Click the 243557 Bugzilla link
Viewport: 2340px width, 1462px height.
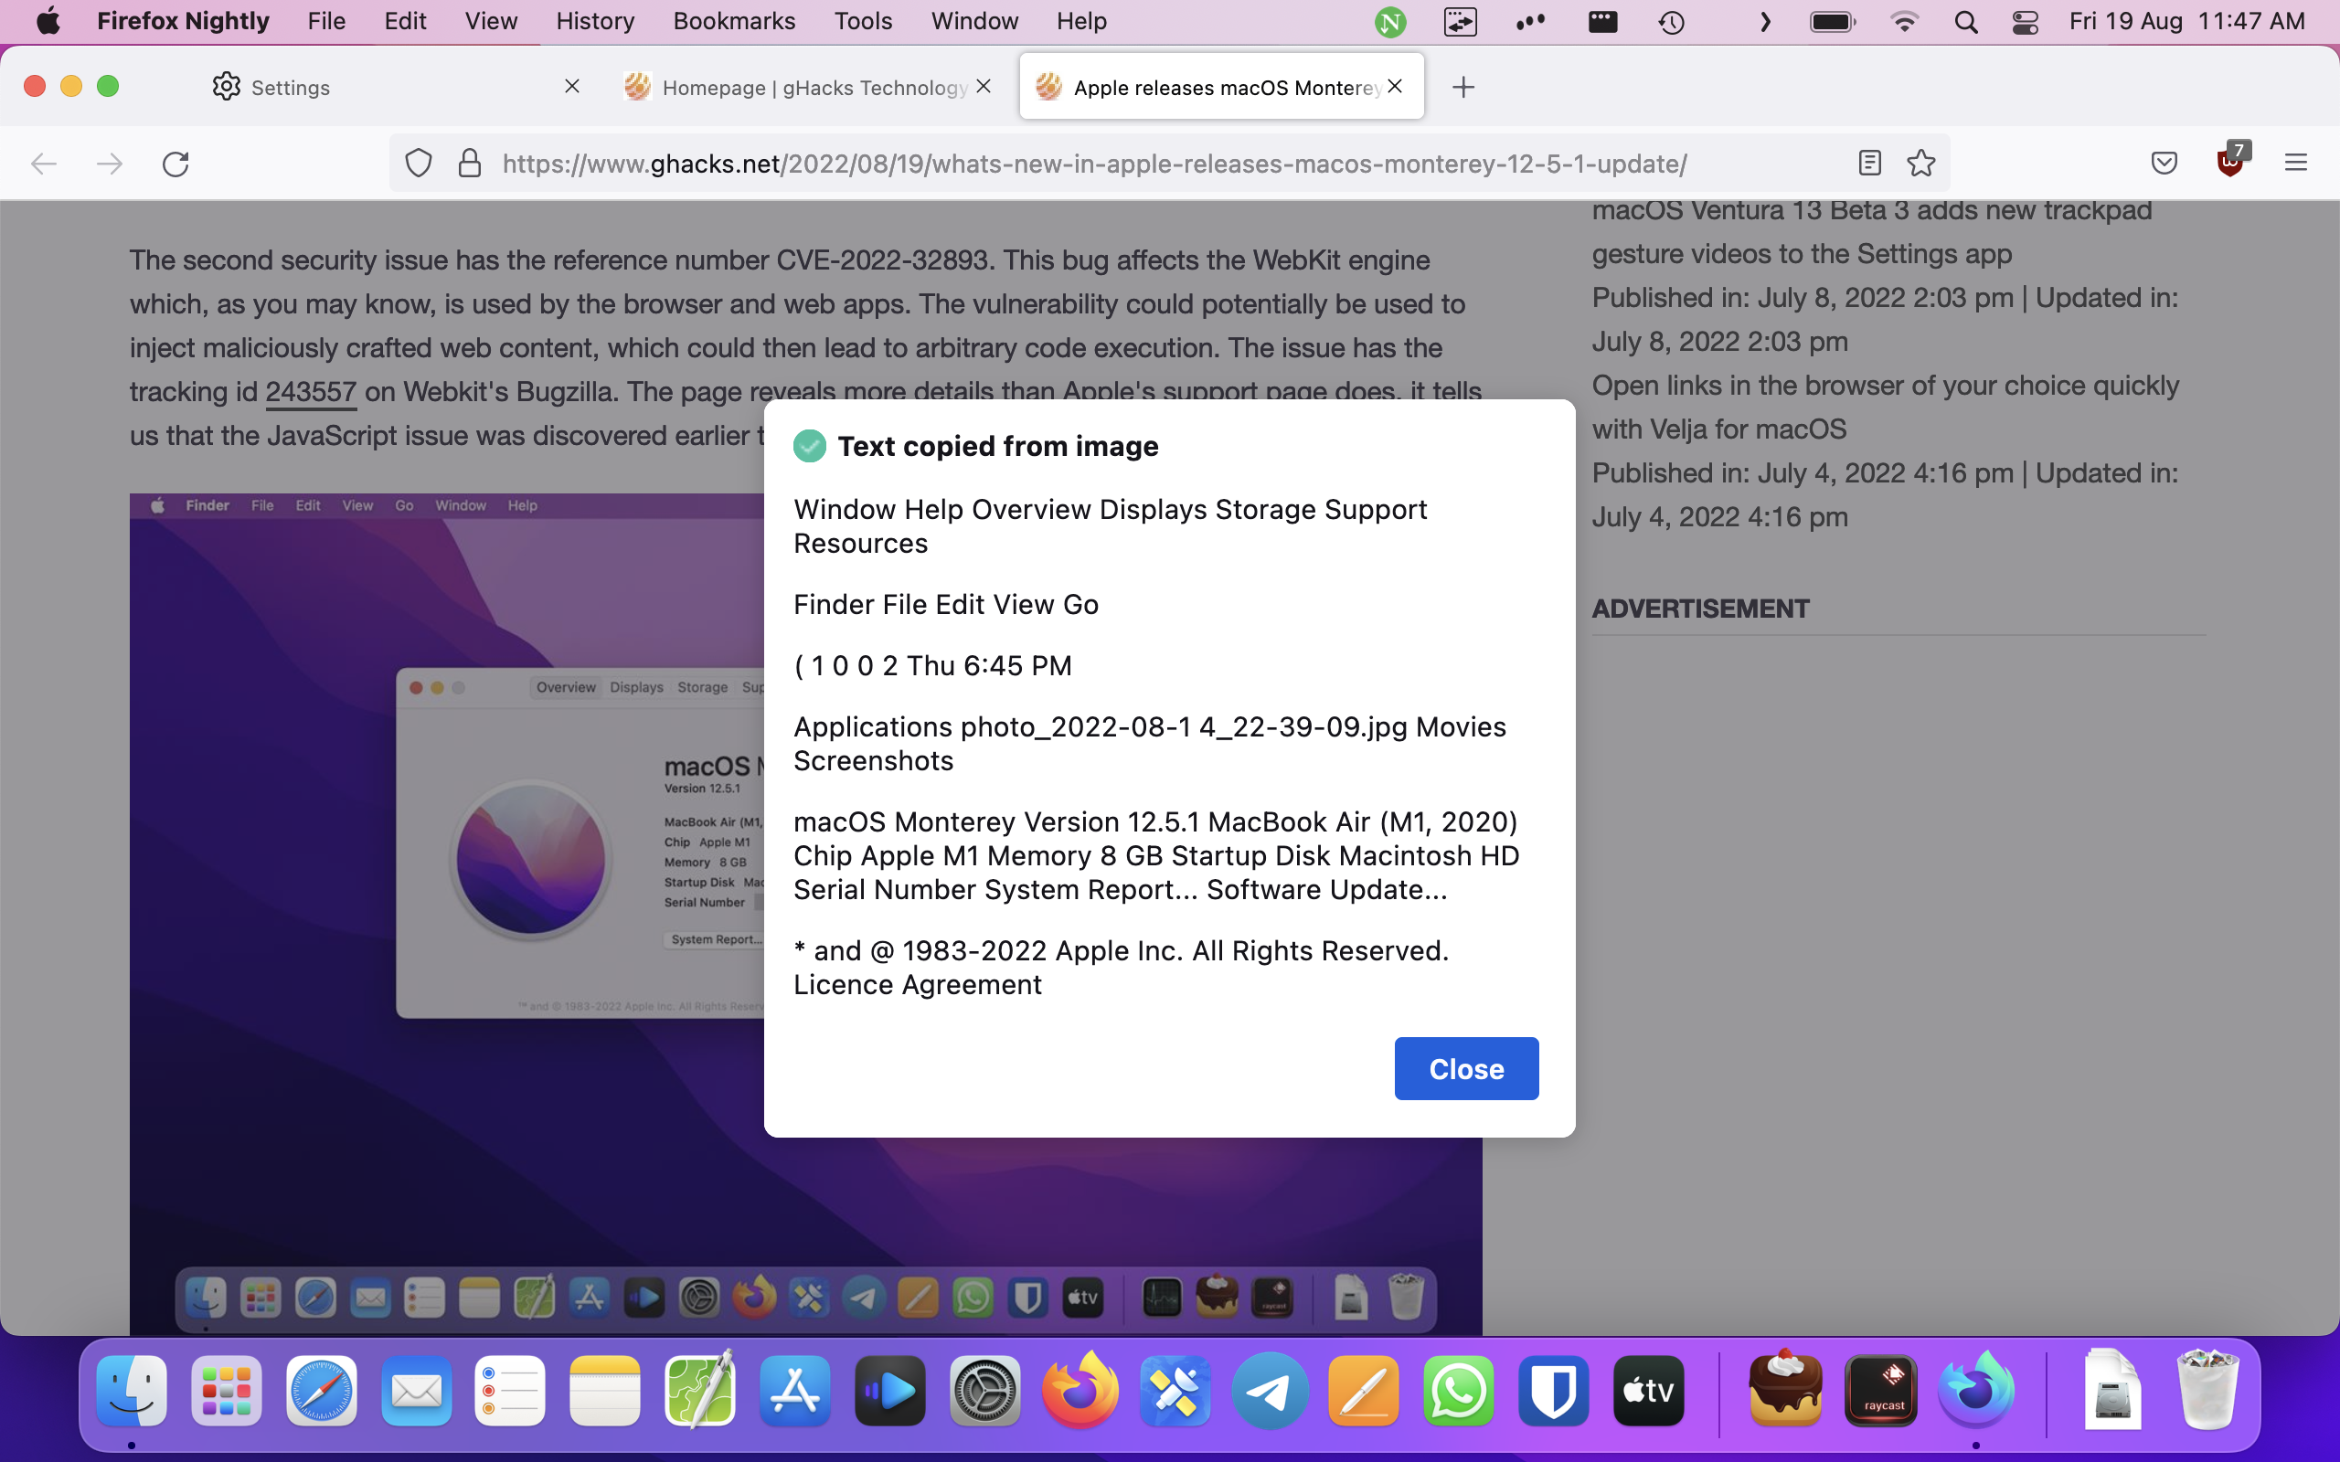point(310,392)
